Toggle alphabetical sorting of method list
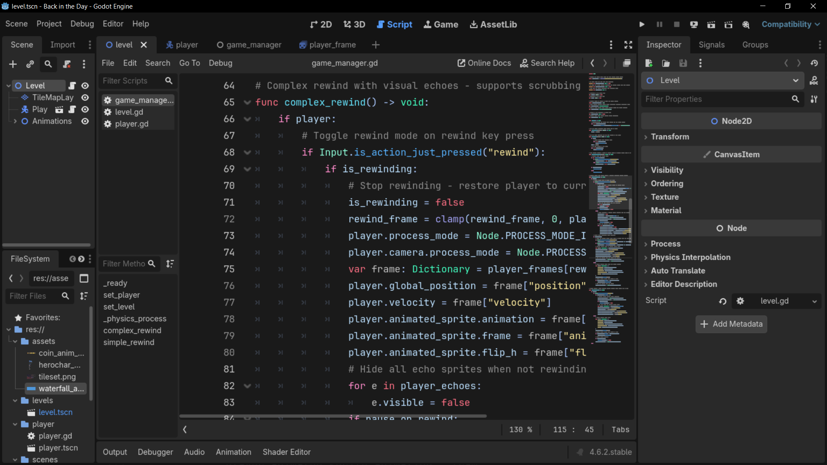 point(170,263)
